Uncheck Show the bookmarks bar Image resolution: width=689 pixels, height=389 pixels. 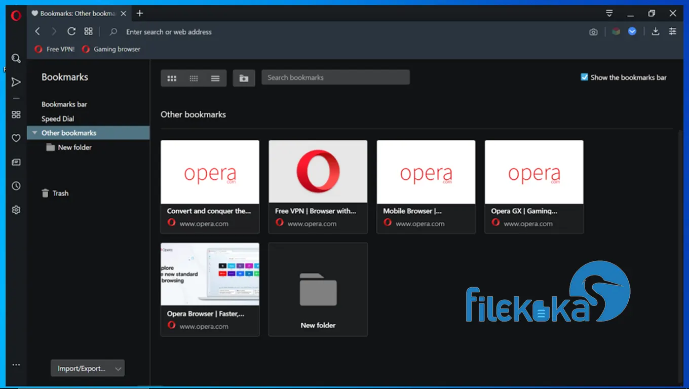(584, 77)
